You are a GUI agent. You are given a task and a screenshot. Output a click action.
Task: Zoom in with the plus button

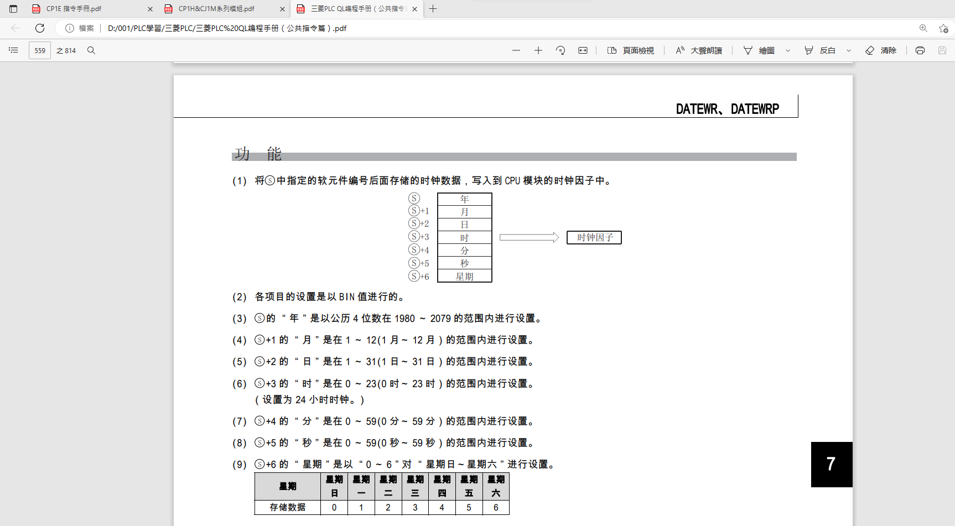pos(538,50)
